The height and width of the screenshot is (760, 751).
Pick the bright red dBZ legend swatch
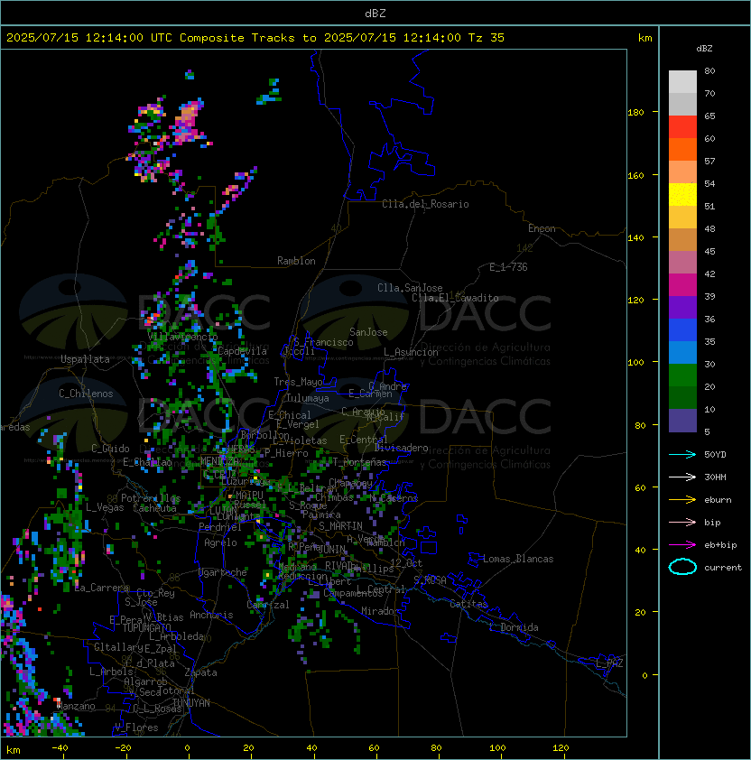coord(682,127)
